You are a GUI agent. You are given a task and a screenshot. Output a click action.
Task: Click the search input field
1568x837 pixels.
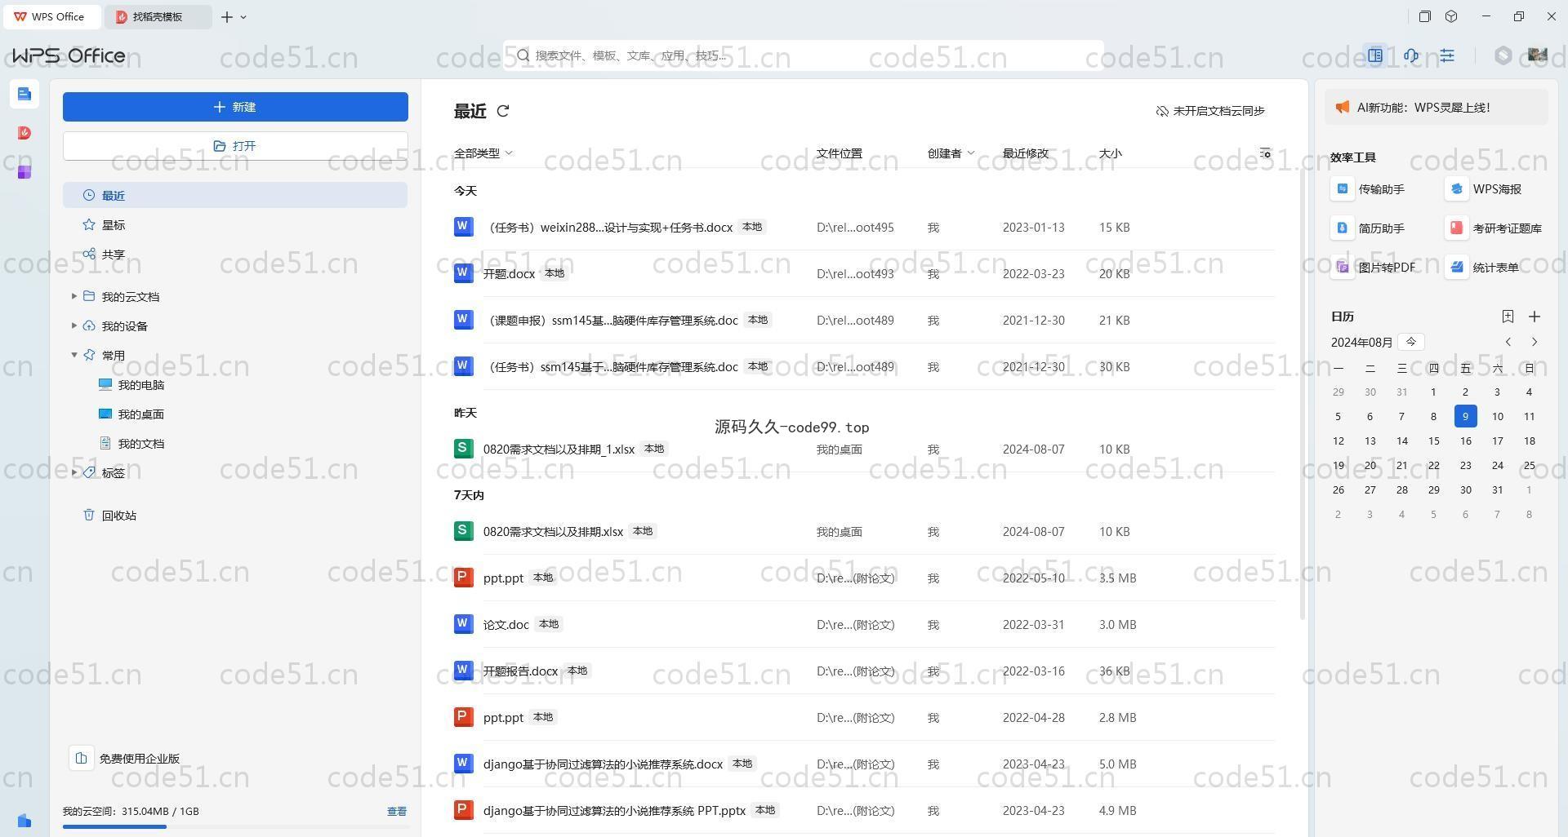point(804,55)
